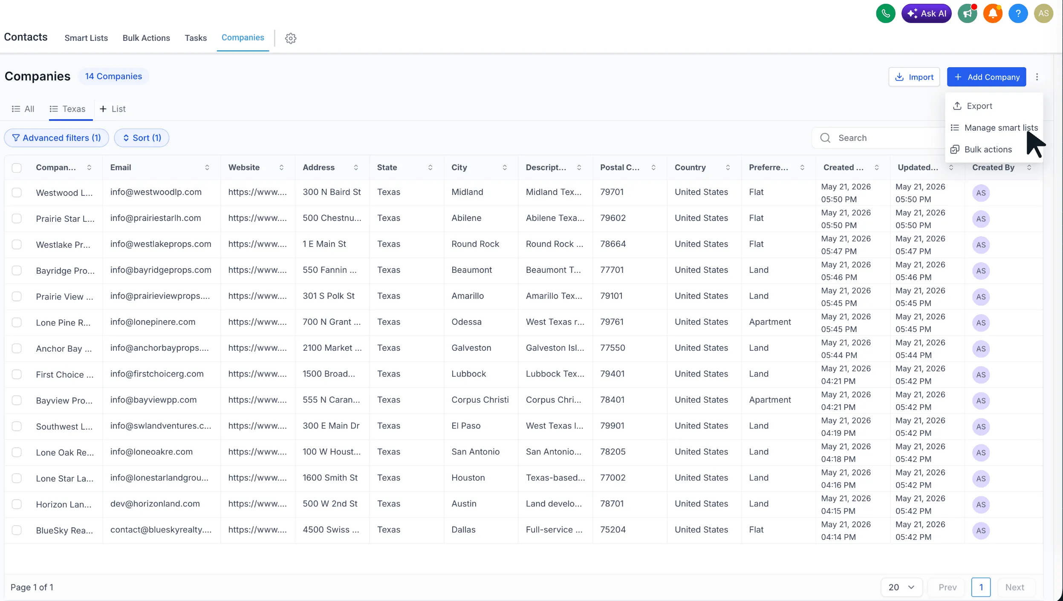
Task: Open the Advanced filters (1) panel
Action: [x=56, y=138]
